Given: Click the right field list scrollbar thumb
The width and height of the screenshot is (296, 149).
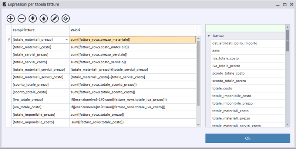Looking at the screenshot, I should (287, 41).
